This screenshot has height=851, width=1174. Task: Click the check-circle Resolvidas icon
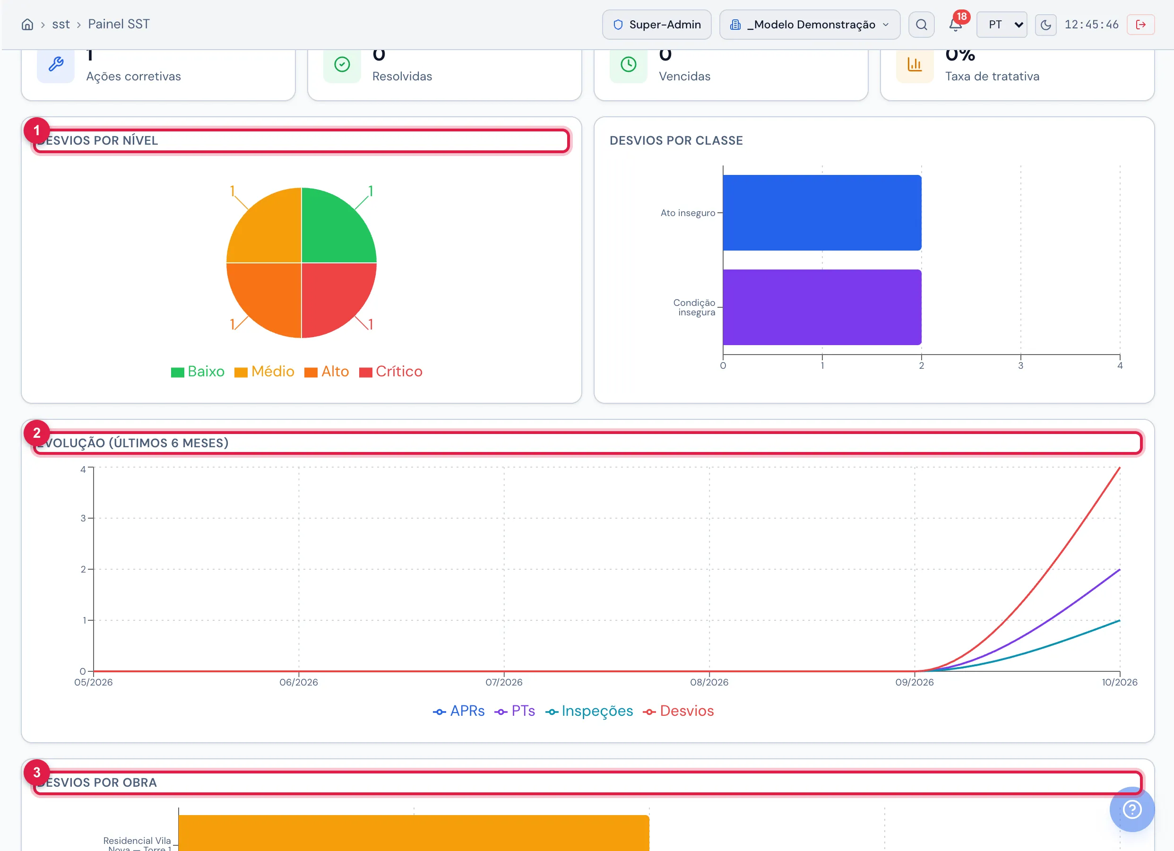tap(342, 64)
